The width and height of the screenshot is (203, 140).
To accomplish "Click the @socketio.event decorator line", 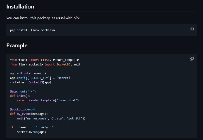I will [x=23, y=109].
